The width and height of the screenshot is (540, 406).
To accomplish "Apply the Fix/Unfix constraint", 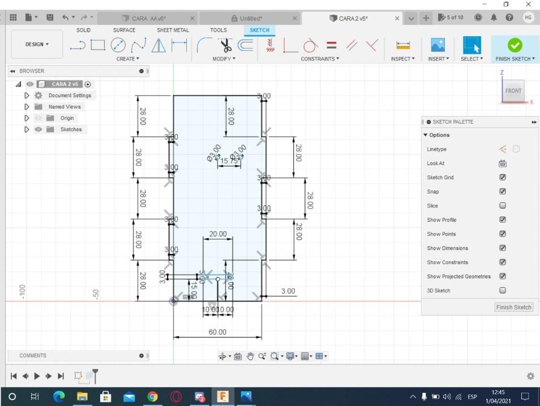I will click(x=271, y=45).
